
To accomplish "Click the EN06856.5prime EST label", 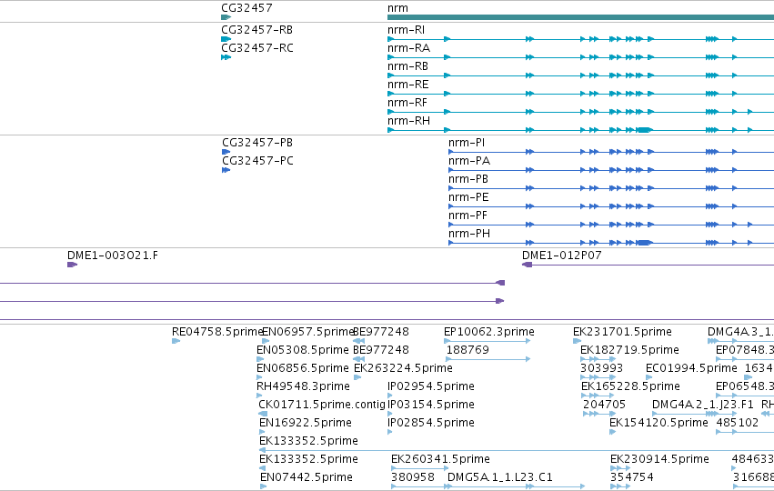I will (303, 368).
